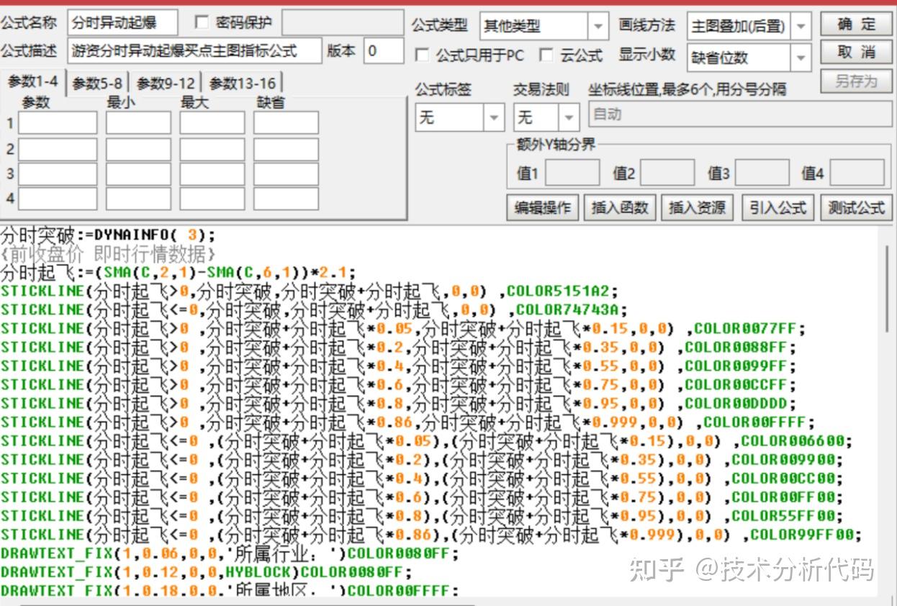The width and height of the screenshot is (897, 606).
Task: Click the STICKLINE line ending COLOR00CC00
Action: click(422, 478)
